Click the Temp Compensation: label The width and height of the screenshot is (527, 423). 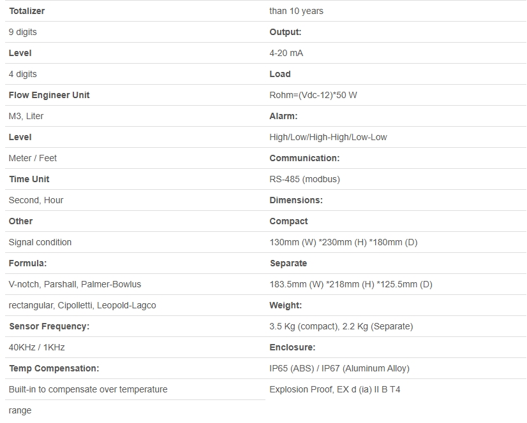click(54, 368)
